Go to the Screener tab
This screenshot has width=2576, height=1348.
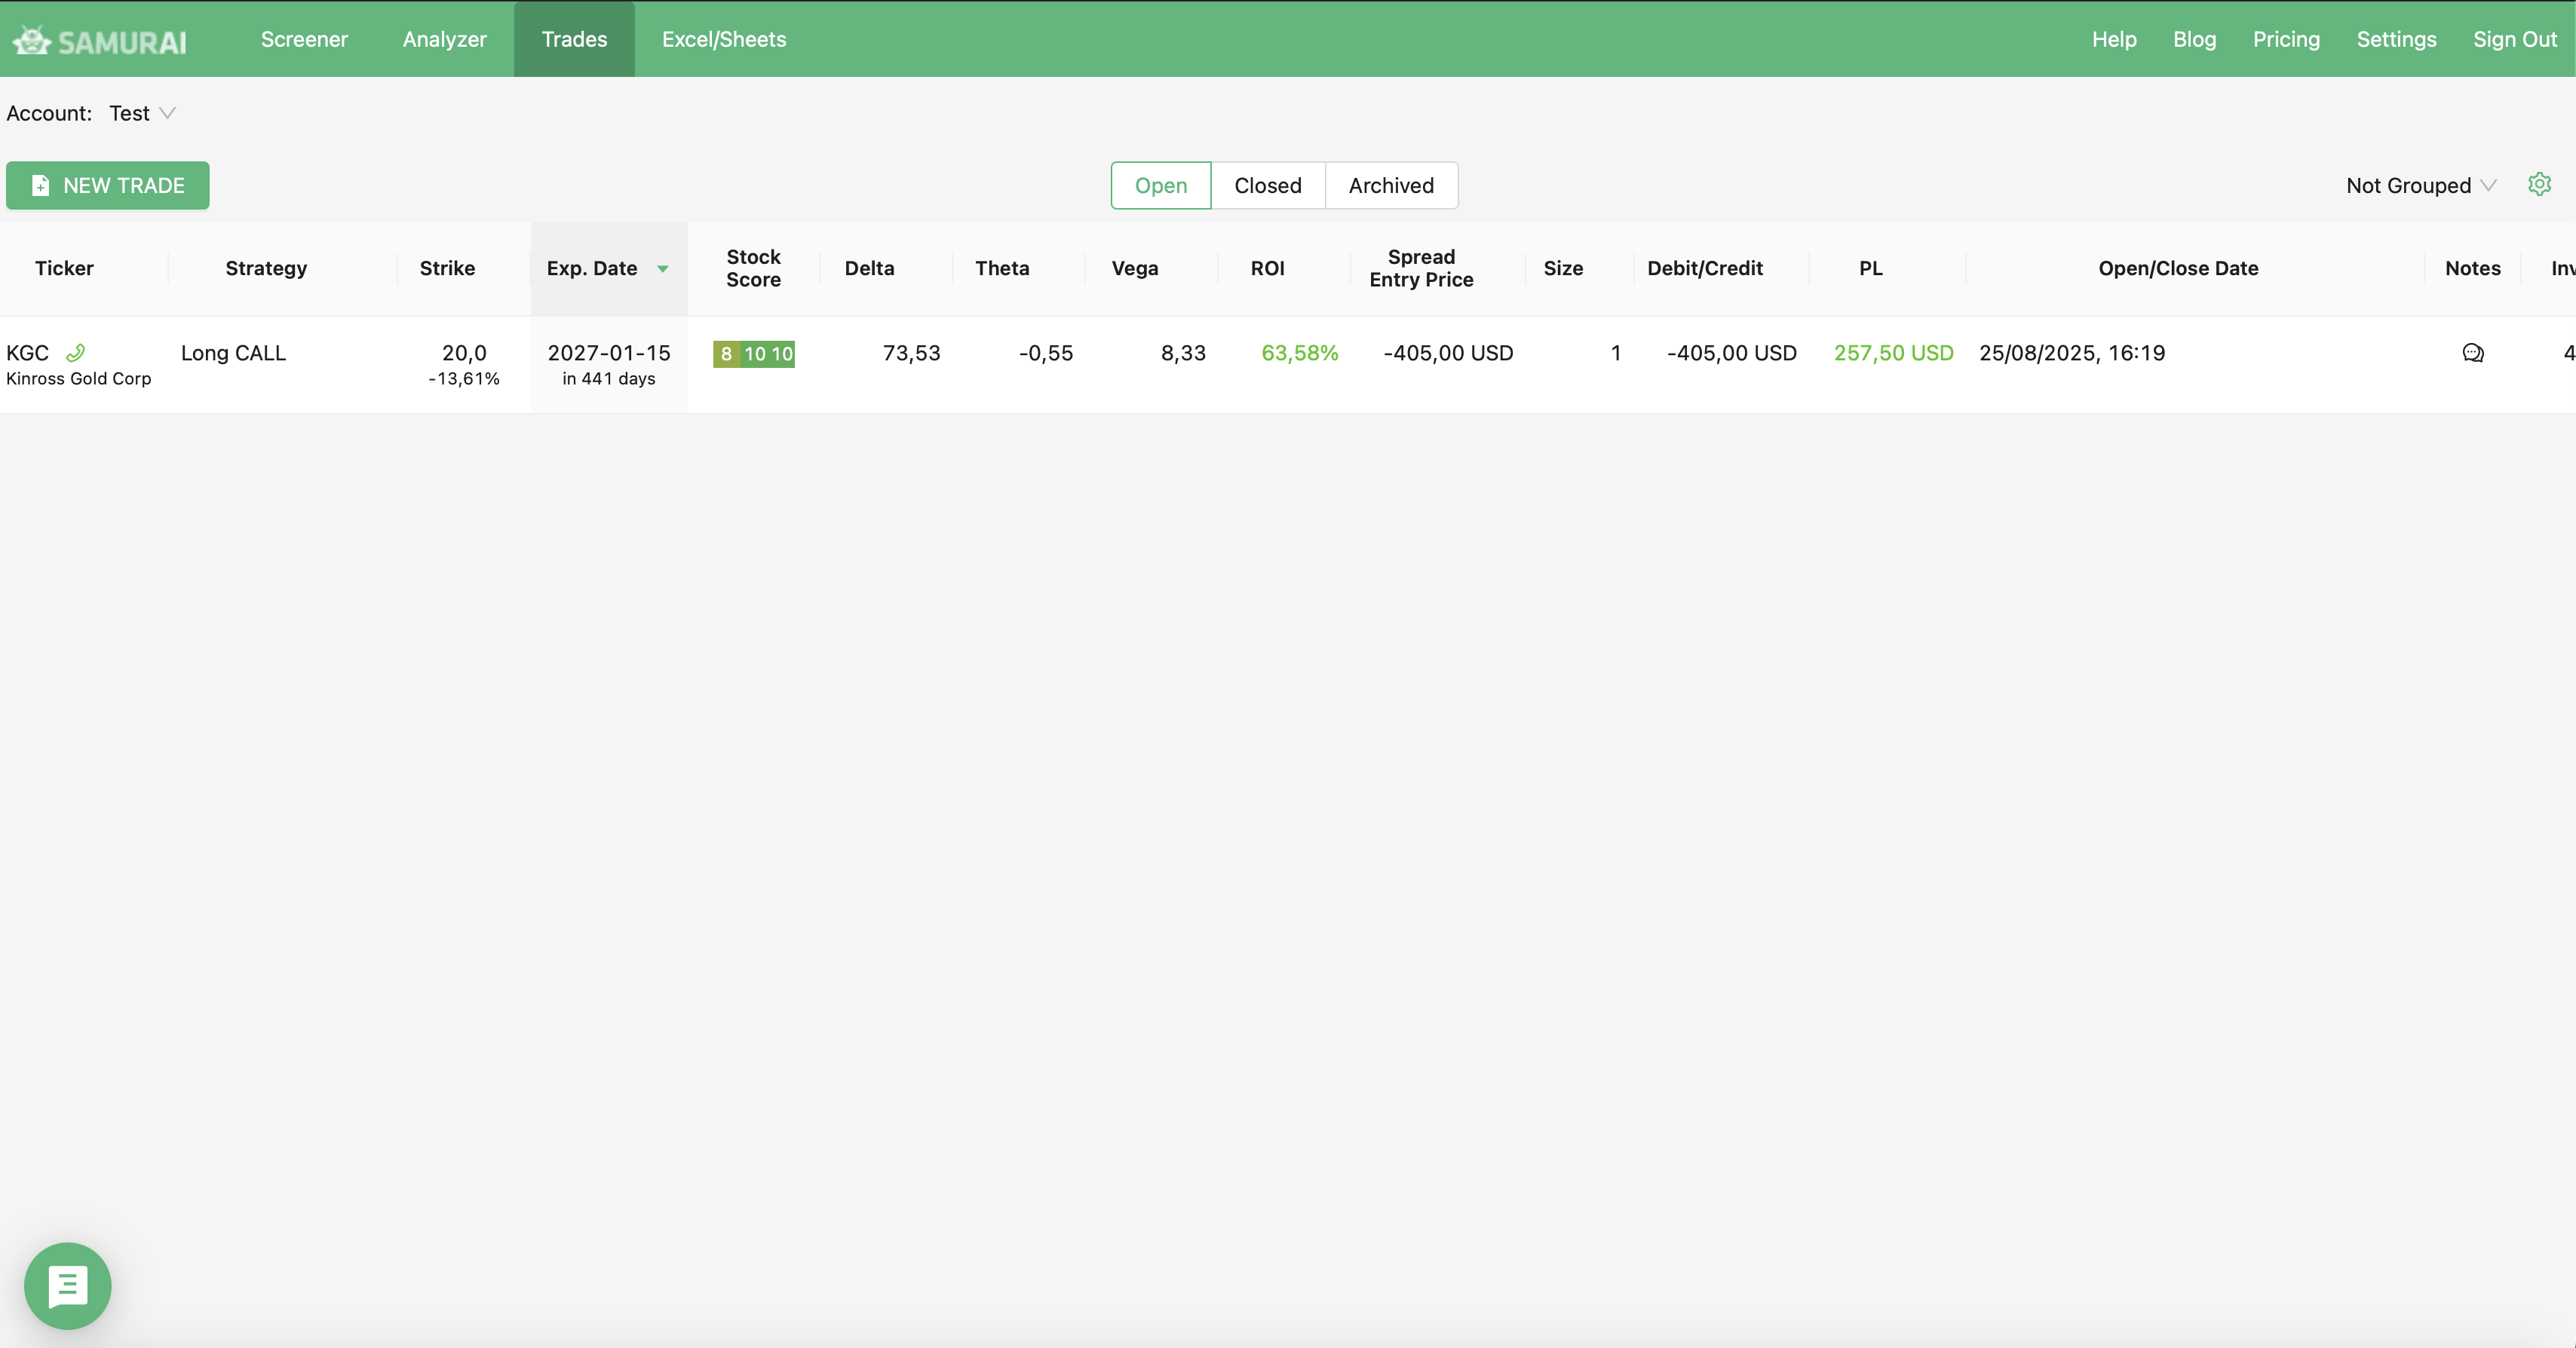[304, 39]
